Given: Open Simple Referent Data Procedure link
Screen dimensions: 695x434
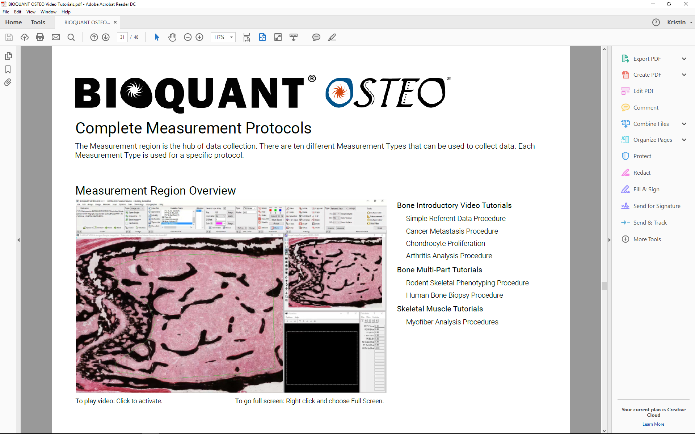Looking at the screenshot, I should click(x=456, y=218).
